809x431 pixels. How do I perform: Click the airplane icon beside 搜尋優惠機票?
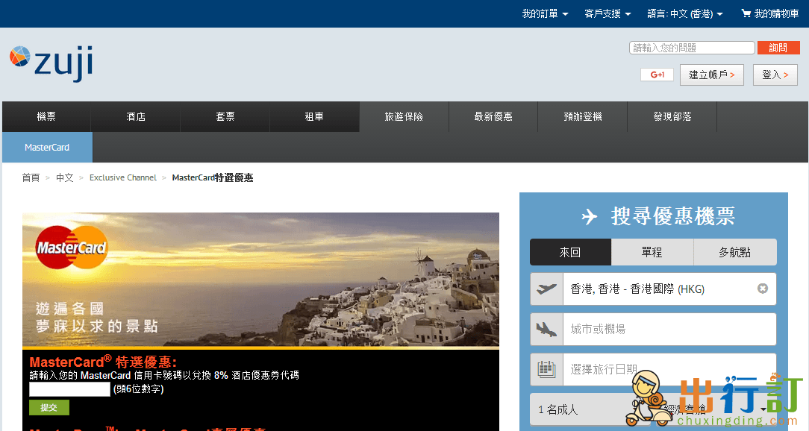(x=589, y=216)
